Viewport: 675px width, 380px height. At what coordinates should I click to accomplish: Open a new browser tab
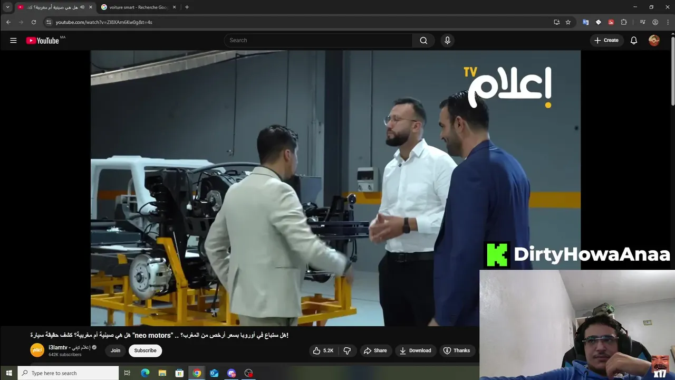point(187,7)
